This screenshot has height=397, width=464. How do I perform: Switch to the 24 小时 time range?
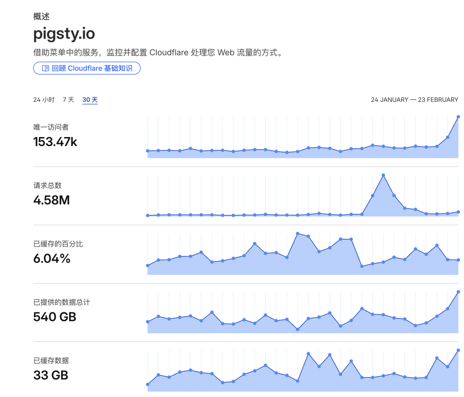[43, 99]
